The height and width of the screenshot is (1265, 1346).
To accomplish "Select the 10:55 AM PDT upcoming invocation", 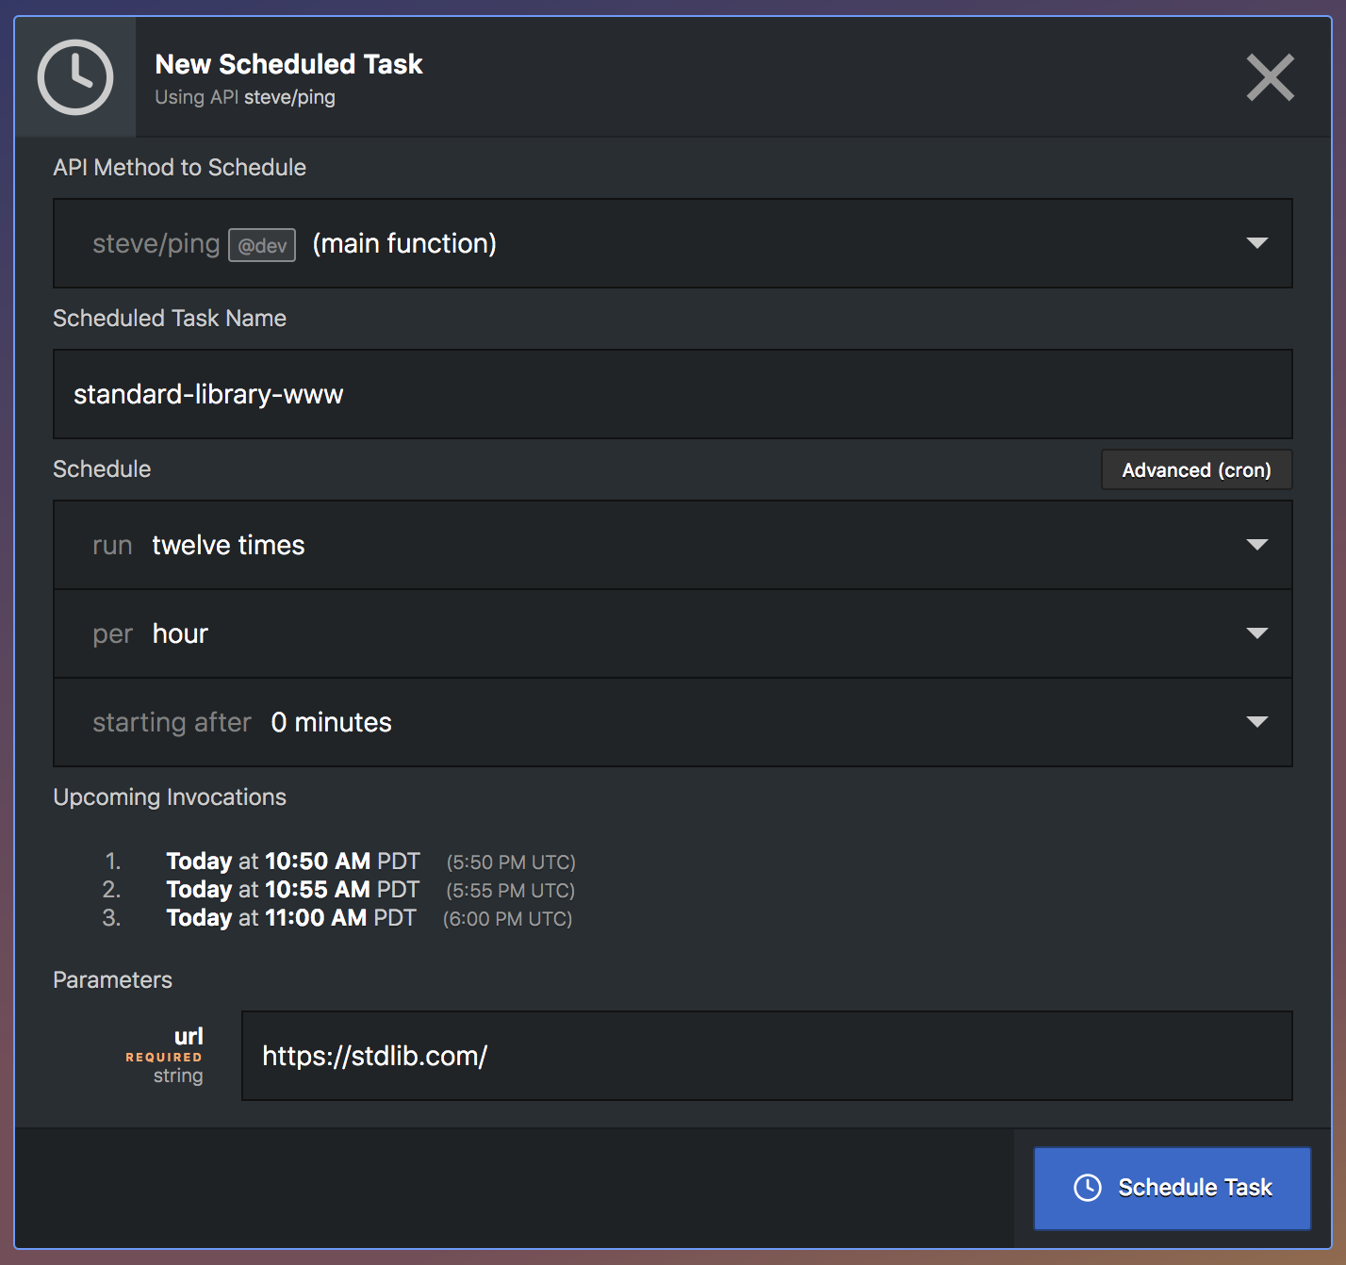I will click(293, 890).
